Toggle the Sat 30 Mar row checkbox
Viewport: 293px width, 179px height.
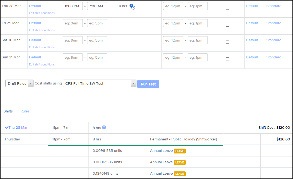coord(227,42)
